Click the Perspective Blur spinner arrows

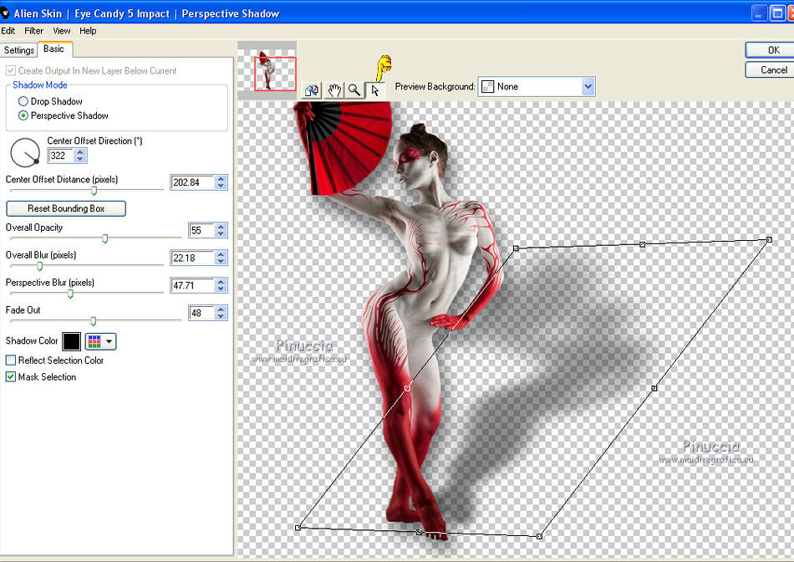pos(221,285)
